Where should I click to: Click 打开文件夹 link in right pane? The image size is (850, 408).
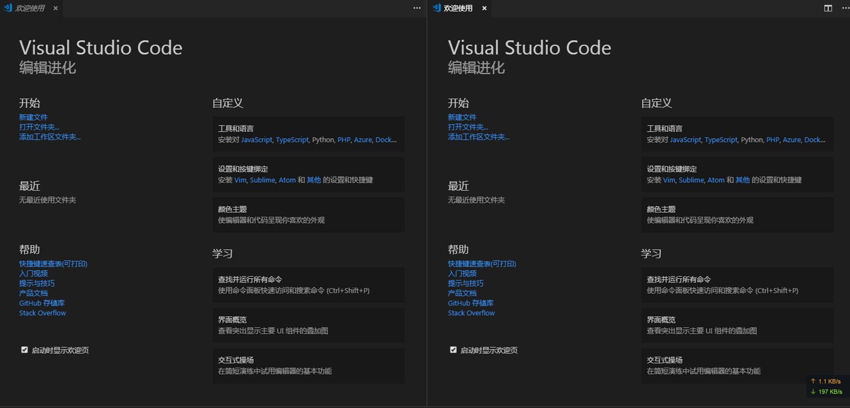[x=468, y=127]
